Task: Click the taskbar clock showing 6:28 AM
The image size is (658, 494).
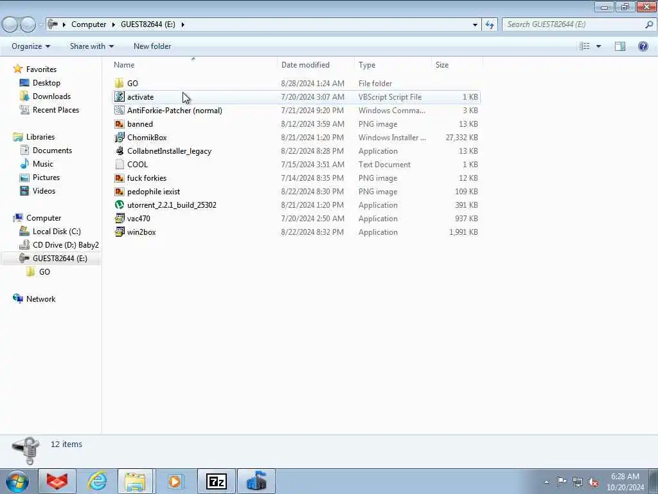Action: pyautogui.click(x=625, y=482)
